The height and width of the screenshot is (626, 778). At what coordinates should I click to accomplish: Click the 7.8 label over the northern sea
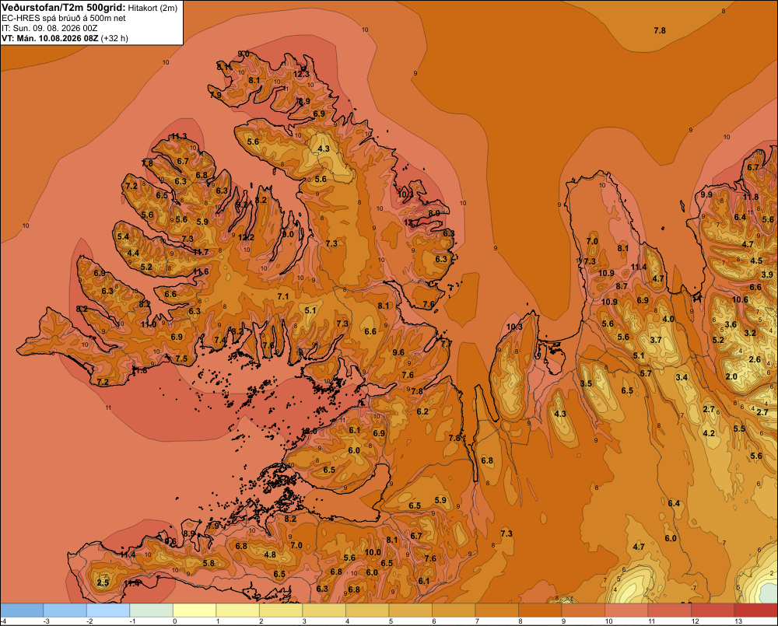click(x=660, y=31)
